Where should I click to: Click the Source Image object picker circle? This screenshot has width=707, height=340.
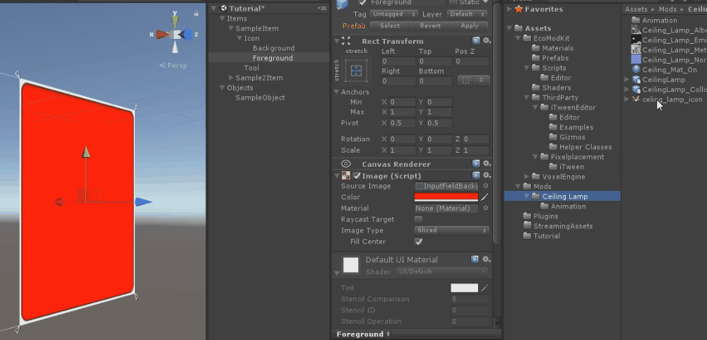click(486, 186)
